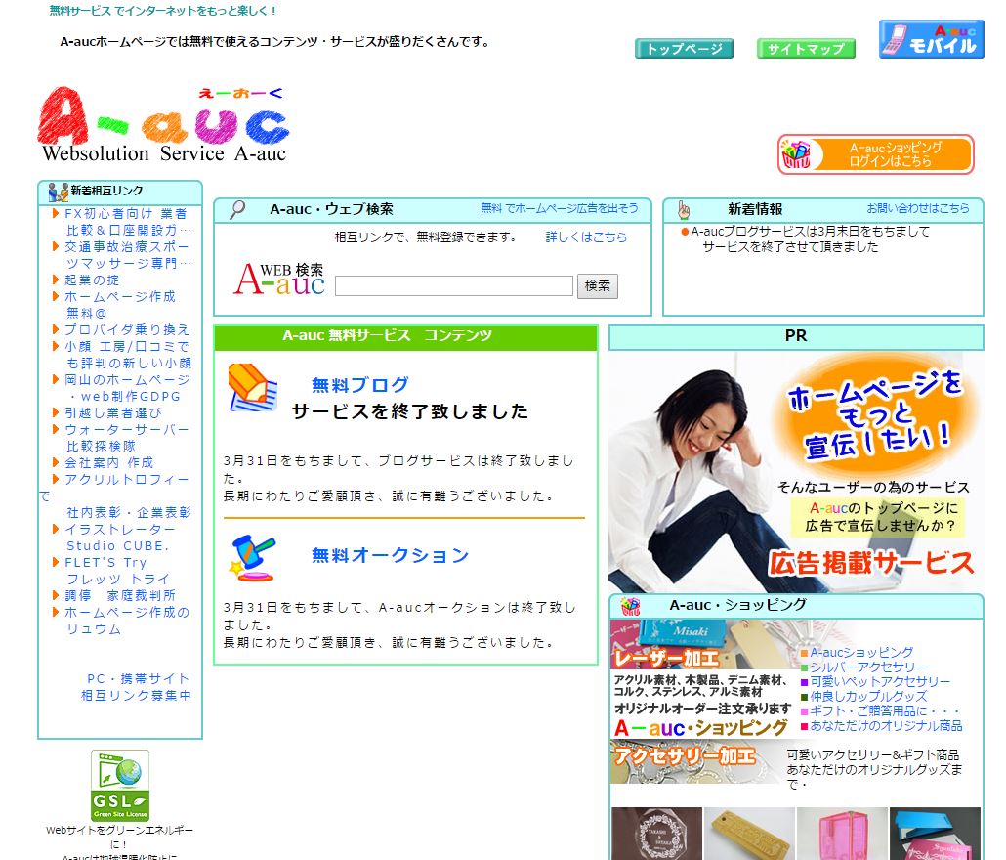Open the サイトマップ navigation button
This screenshot has width=1006, height=860.
806,49
